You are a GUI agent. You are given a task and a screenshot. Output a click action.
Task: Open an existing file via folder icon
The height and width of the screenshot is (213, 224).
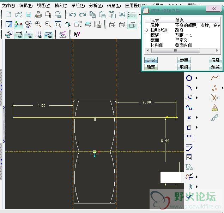click(19, 14)
